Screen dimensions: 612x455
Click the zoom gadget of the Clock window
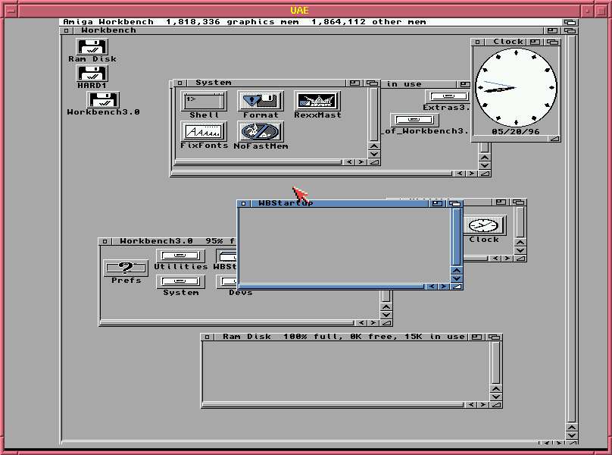tap(535, 42)
